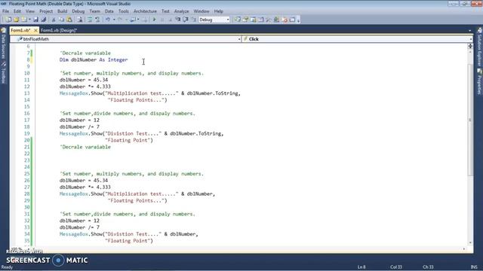The height and width of the screenshot is (271, 483).
Task: Open the Architecture menu
Action: point(145,11)
